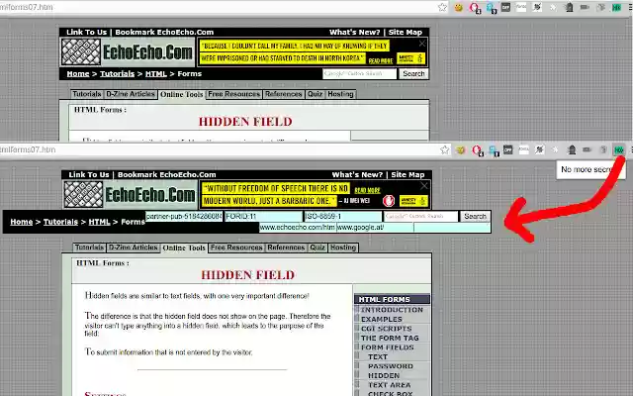Open blue badge extension in lower window toolbar
Screen dimensions: 633x396
pos(494,150)
